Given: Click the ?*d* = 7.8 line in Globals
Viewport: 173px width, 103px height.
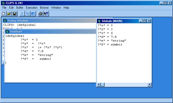Looking at the screenshot, I should [107, 37].
